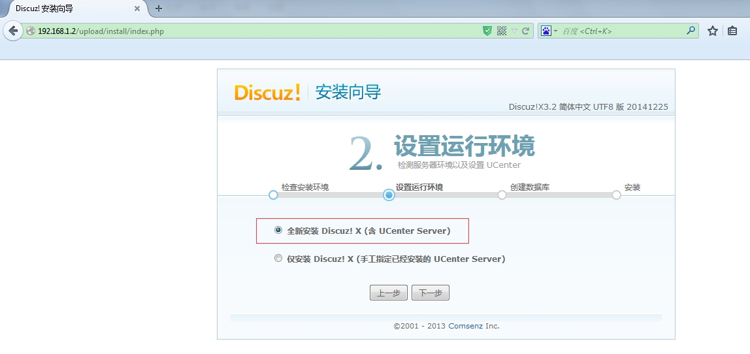Click the 创建数据库 step label
The image size is (750, 354).
click(529, 187)
